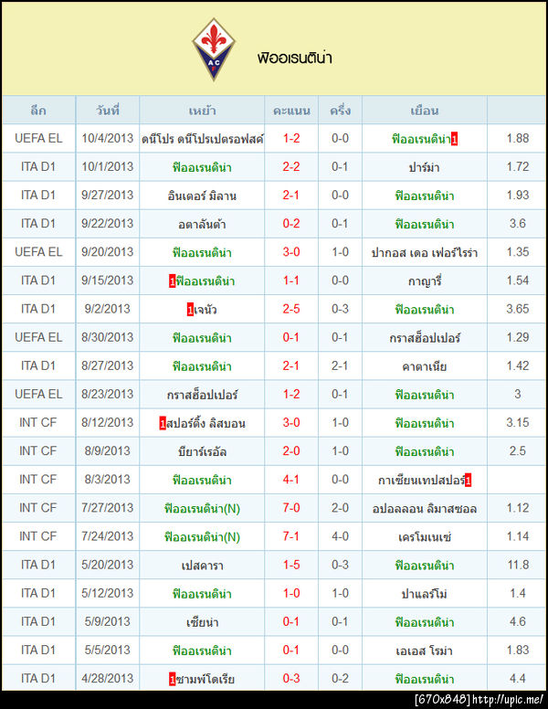
Task: Click odds value 1.88
Action: 518,138
